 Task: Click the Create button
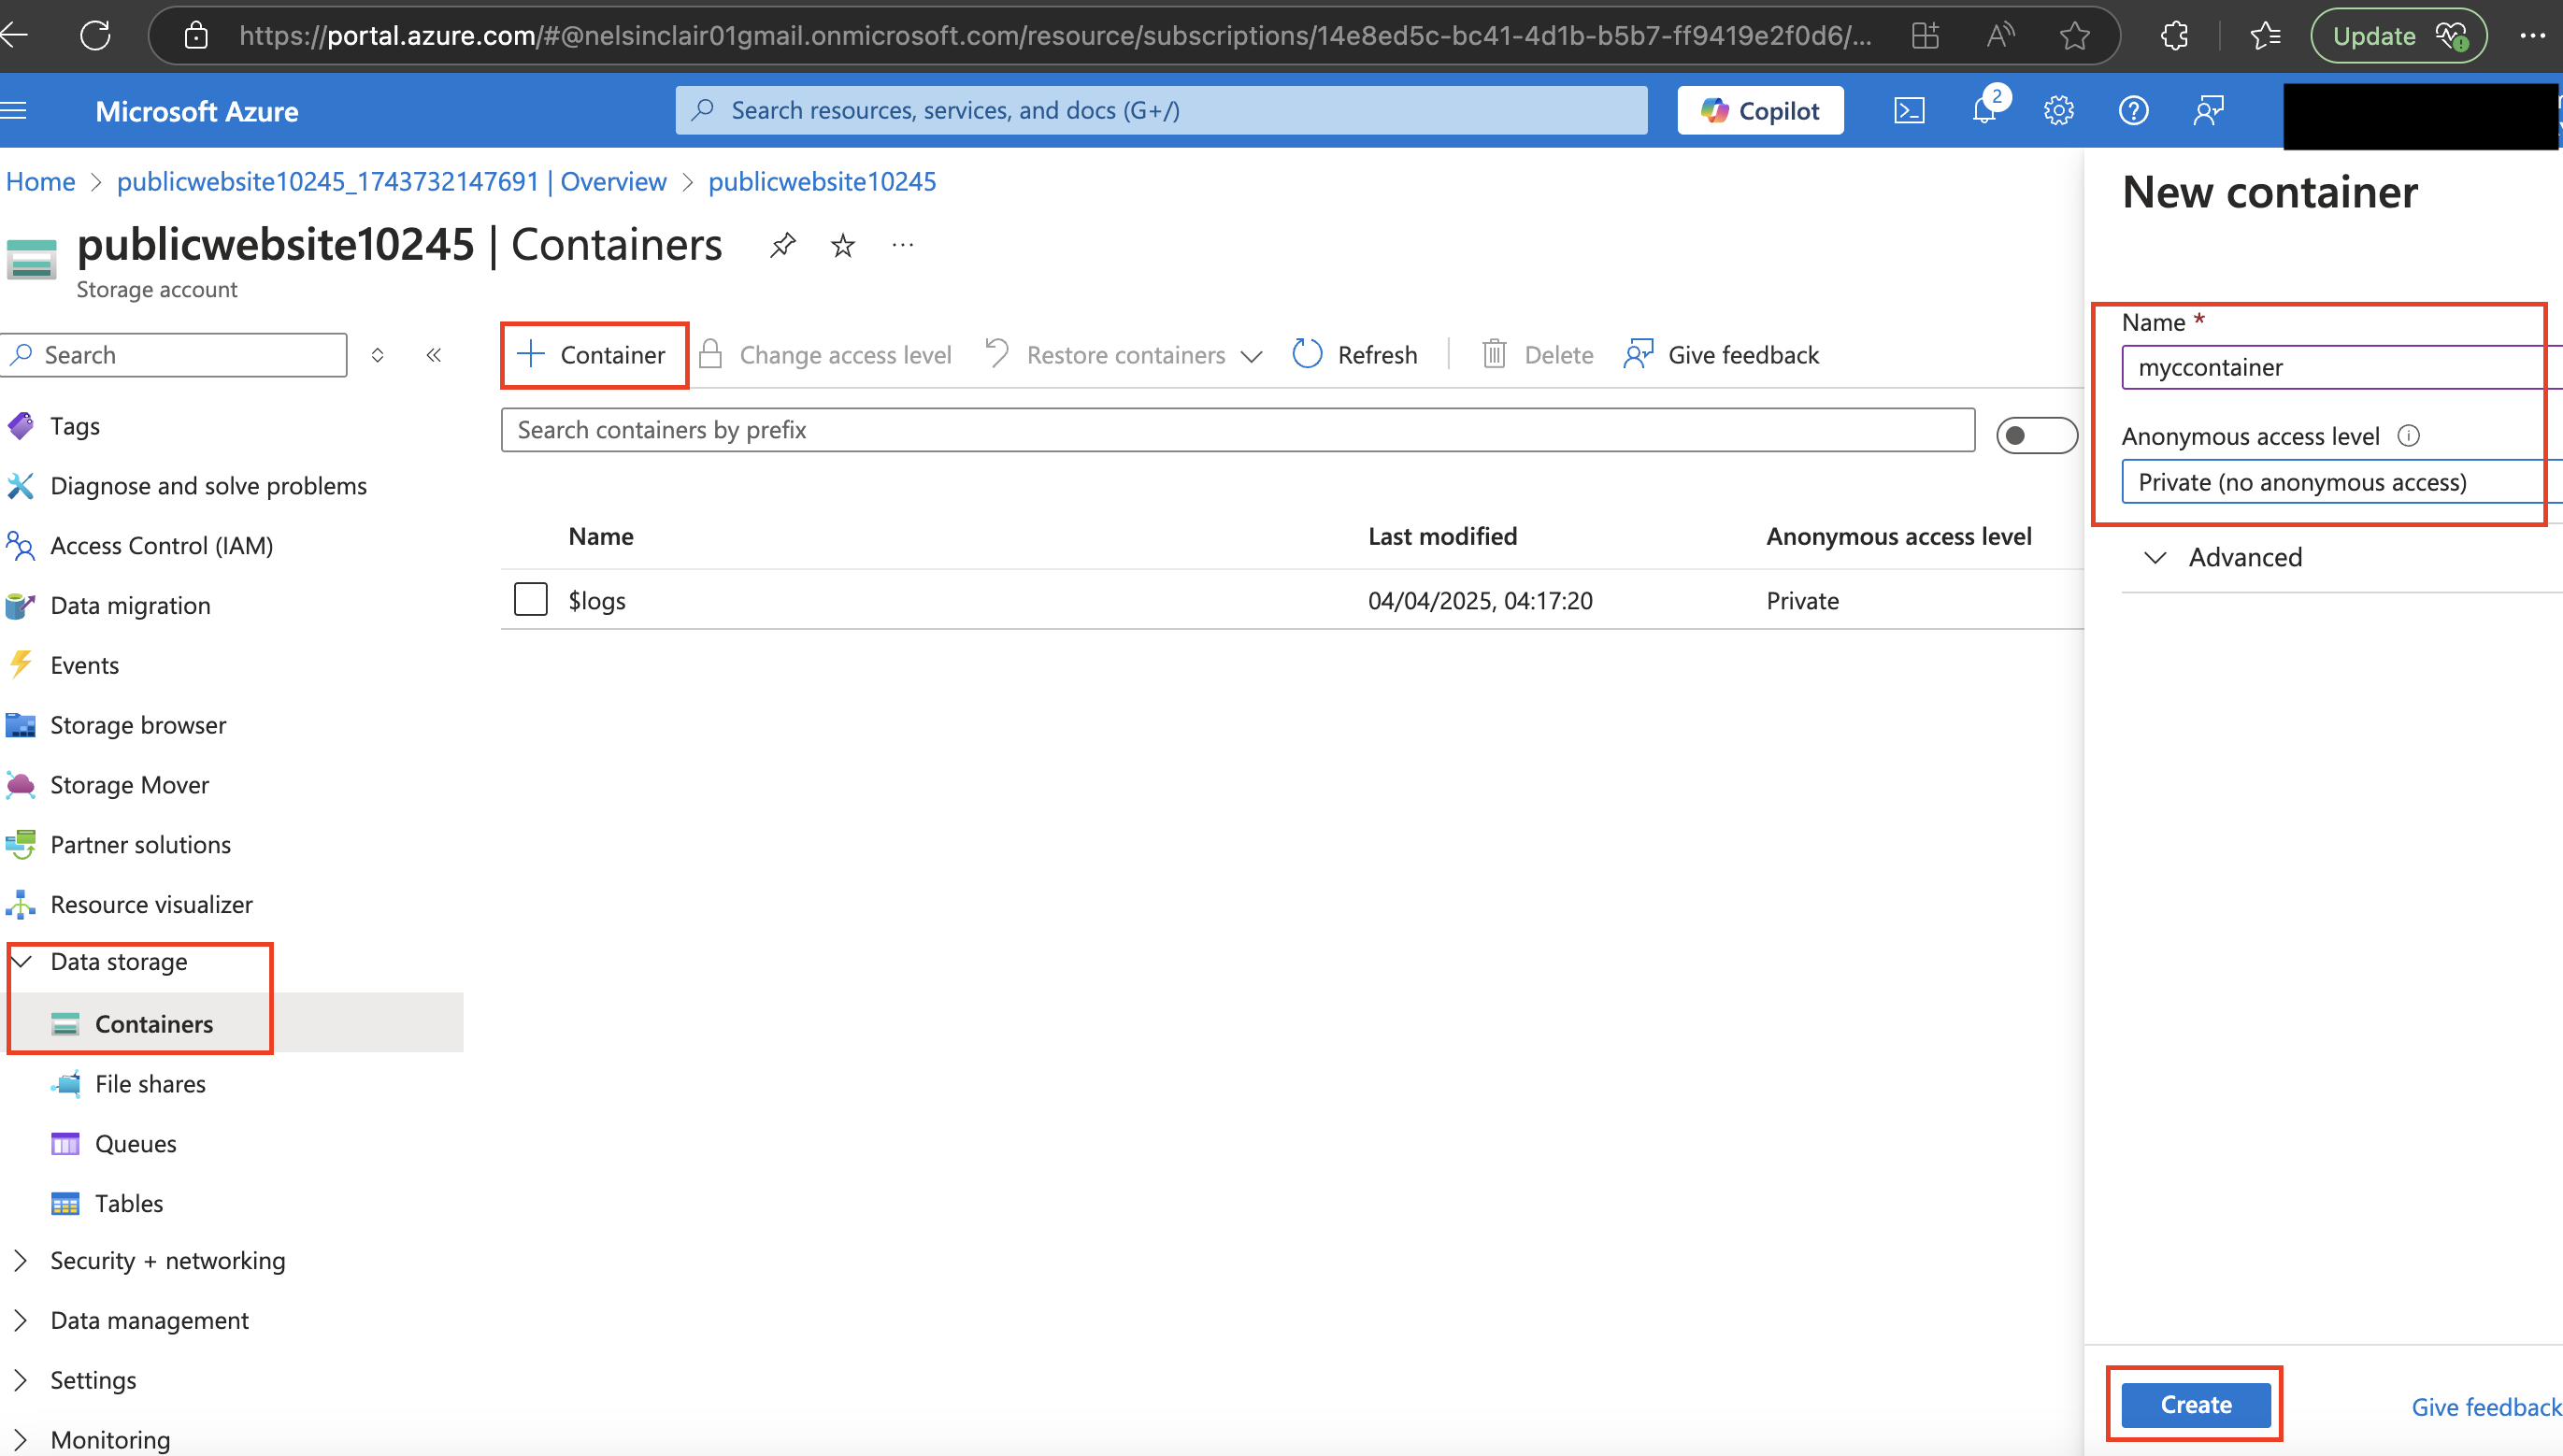click(2196, 1405)
